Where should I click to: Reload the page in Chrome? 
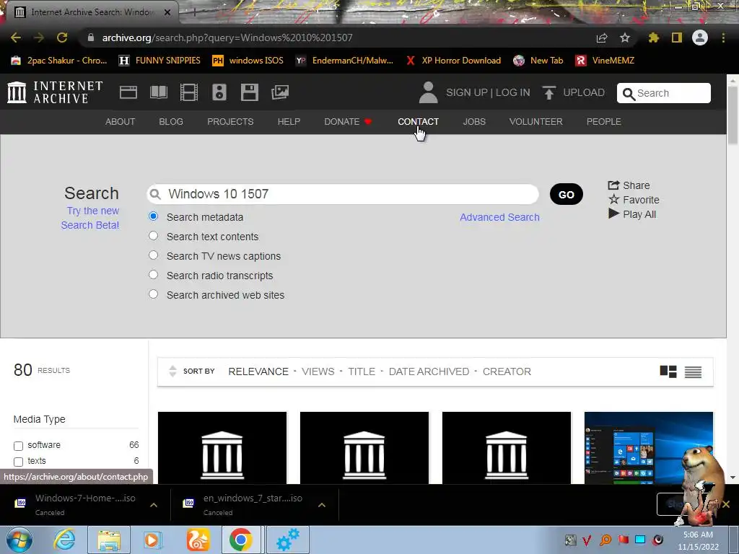click(x=62, y=38)
